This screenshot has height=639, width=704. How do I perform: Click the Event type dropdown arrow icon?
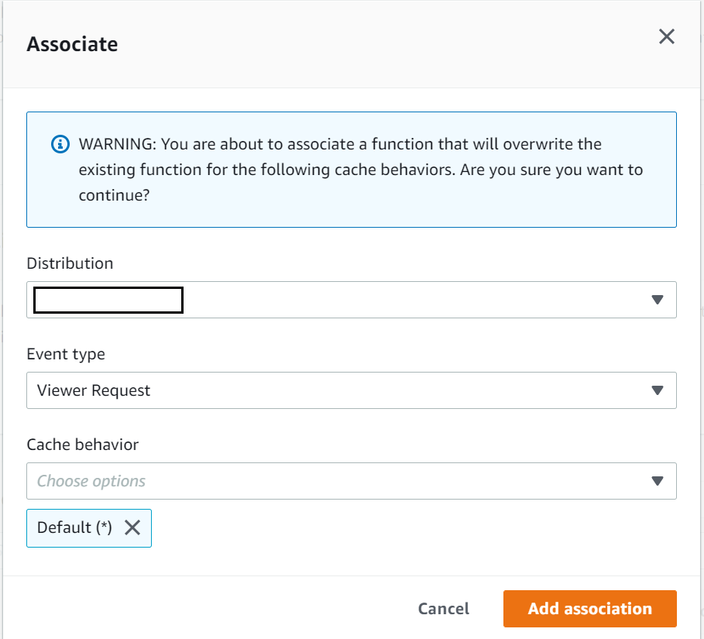pos(658,390)
